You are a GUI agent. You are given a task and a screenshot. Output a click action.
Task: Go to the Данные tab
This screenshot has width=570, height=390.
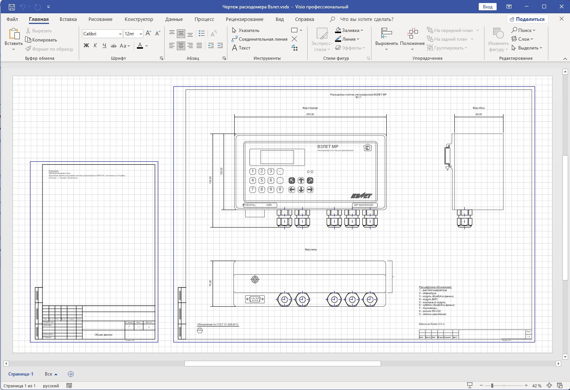coord(174,19)
